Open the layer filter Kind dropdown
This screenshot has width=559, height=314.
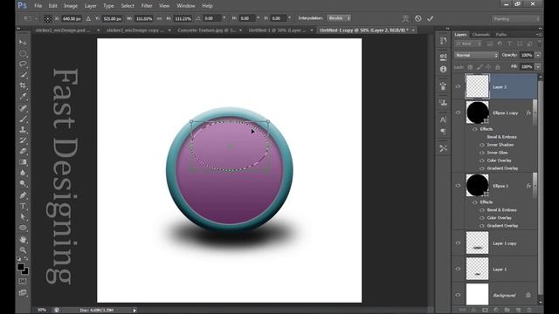(468, 44)
